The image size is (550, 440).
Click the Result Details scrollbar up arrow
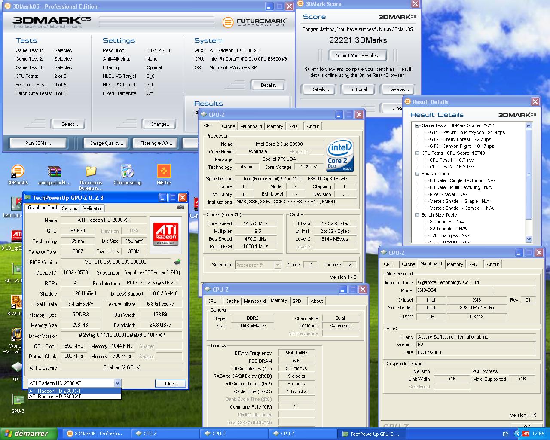[529, 125]
